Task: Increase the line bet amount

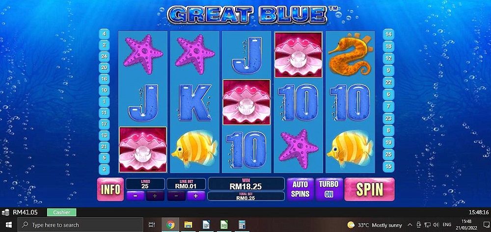Action: 196,196
